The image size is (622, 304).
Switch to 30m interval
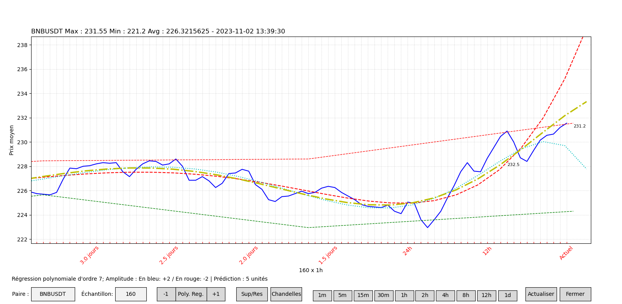click(383, 295)
